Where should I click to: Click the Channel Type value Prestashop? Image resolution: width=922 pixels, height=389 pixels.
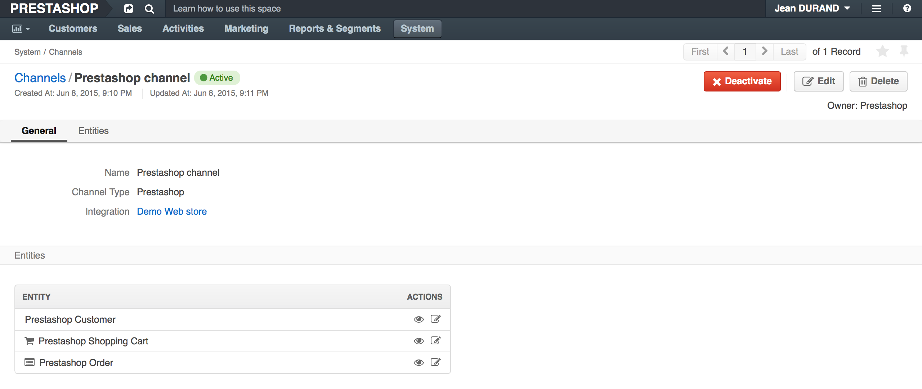pyautogui.click(x=161, y=192)
